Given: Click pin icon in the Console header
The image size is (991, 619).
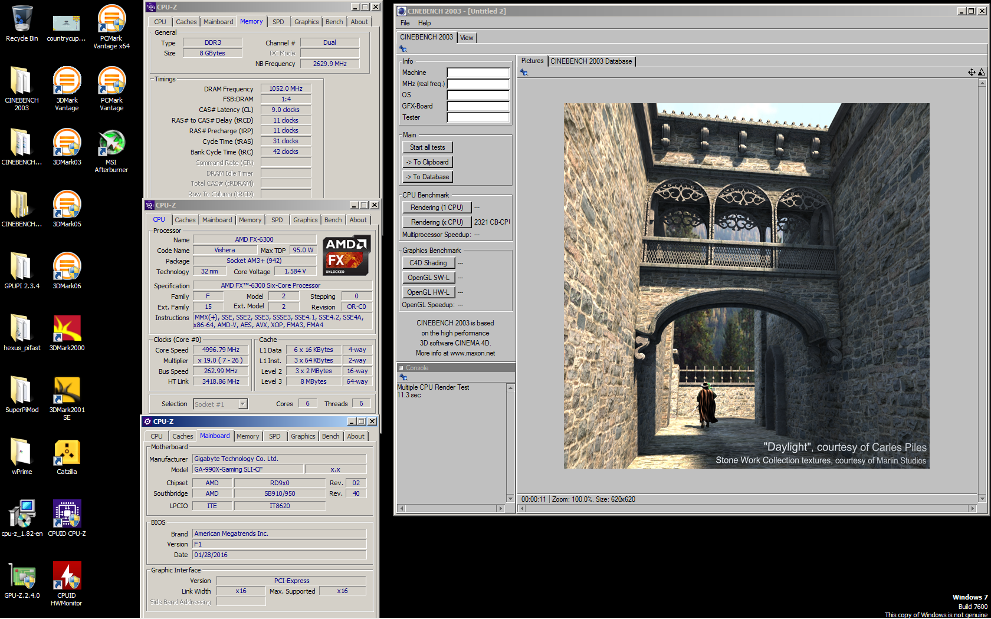Looking at the screenshot, I should [403, 377].
